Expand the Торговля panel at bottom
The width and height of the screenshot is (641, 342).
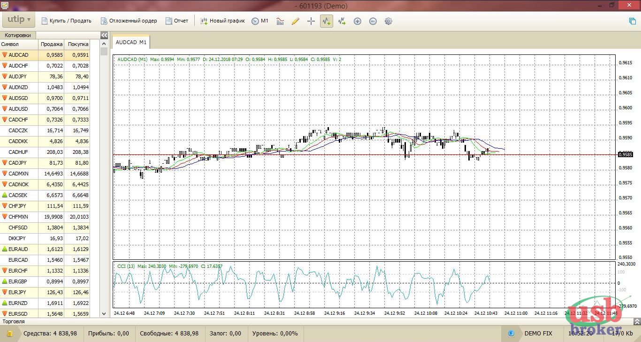tap(636, 321)
